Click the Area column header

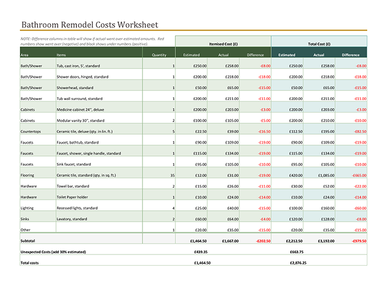(25, 55)
